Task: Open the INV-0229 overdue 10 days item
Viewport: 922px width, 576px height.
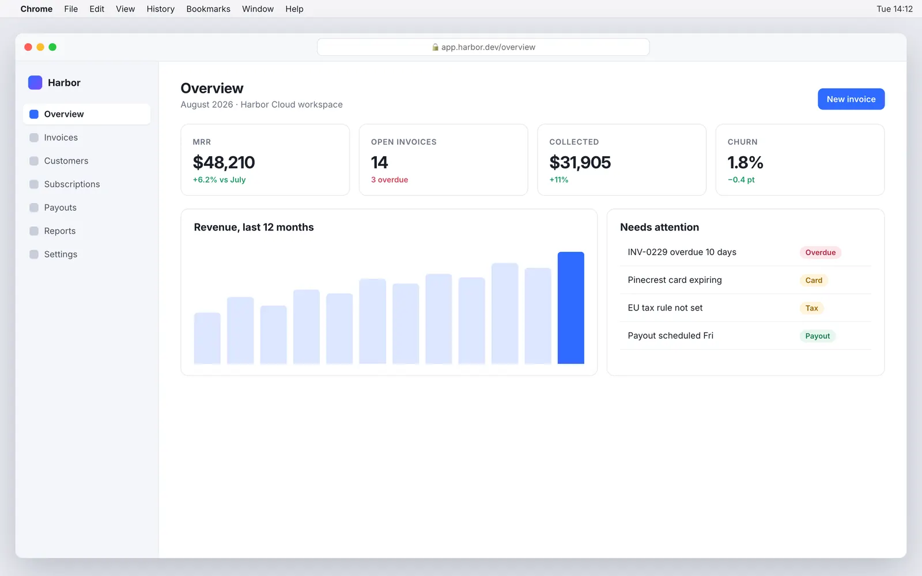Action: point(746,252)
